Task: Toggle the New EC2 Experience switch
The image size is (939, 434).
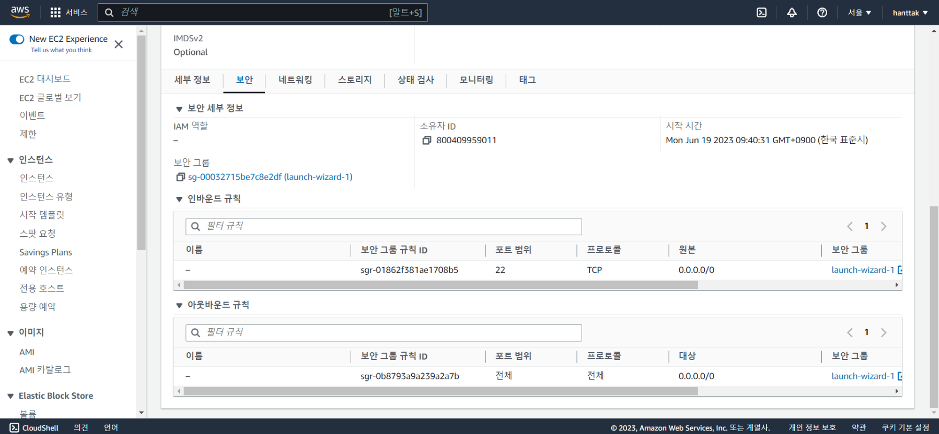Action: 17,39
